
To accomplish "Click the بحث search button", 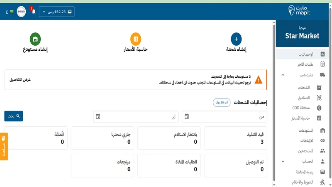I will point(14,116).
